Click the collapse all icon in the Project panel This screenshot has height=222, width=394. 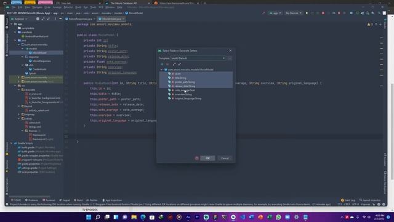tap(49, 19)
